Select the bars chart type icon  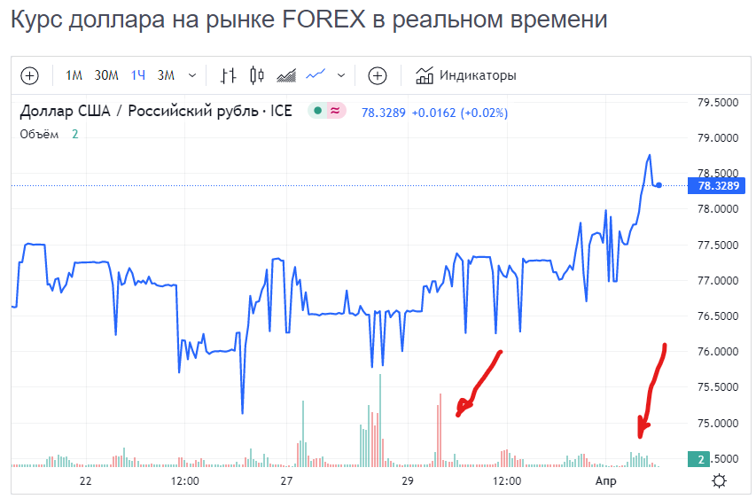pos(230,75)
